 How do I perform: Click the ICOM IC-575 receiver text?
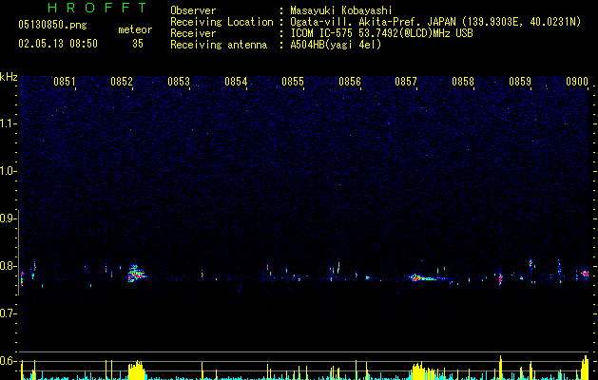click(x=381, y=33)
